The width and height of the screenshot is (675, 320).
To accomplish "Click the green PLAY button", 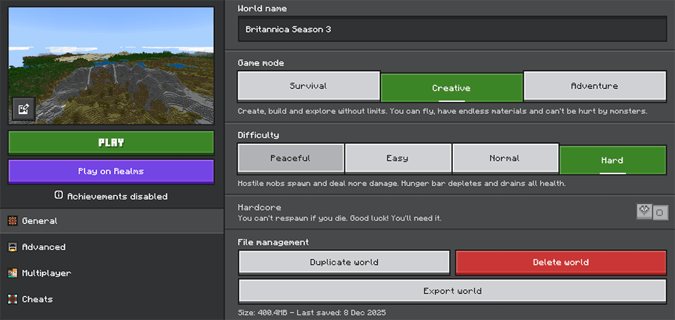I will [111, 142].
